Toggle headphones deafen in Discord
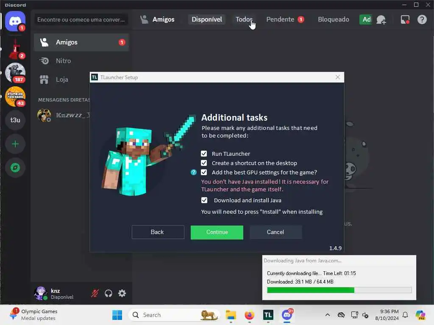This screenshot has width=434, height=325. click(x=108, y=293)
